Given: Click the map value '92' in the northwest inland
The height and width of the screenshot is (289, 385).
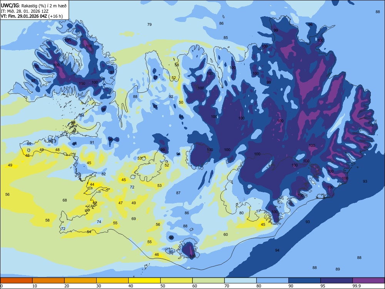Looking at the screenshot, I should click(171, 97).
